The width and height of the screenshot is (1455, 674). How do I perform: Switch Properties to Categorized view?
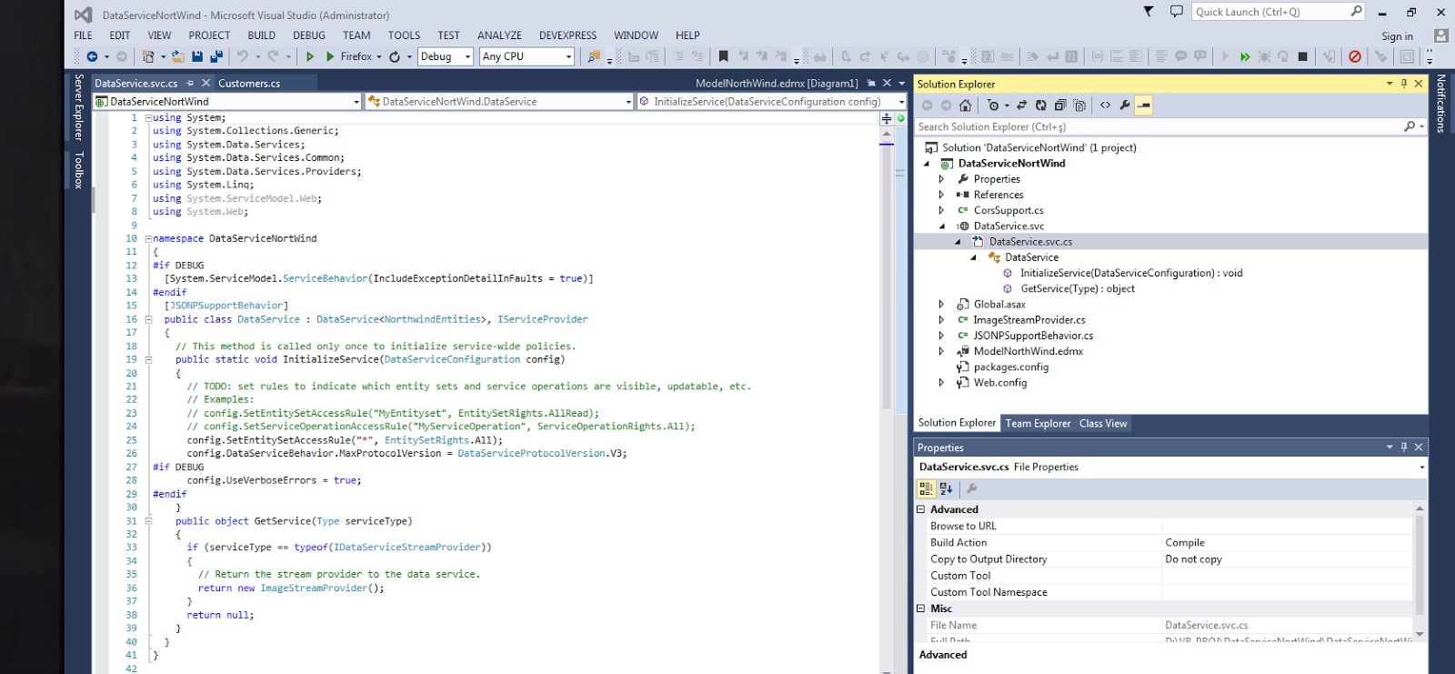click(926, 488)
